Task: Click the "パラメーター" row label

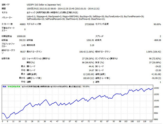Action: click(x=7, y=18)
